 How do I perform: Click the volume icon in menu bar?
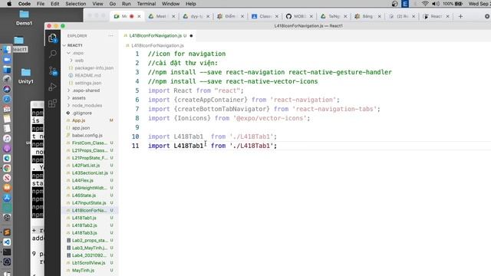pyautogui.click(x=436, y=4)
